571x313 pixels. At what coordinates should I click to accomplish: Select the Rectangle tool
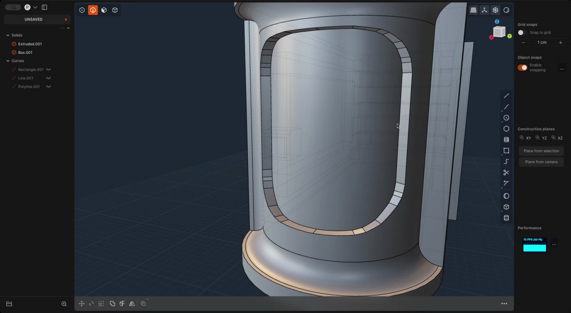(x=506, y=150)
